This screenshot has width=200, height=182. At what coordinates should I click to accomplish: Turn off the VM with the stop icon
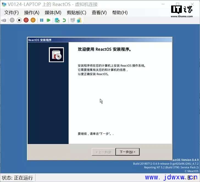pos(19,20)
